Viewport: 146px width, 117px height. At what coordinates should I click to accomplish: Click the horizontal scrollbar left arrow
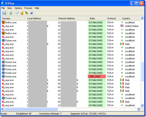(x=3, y=109)
